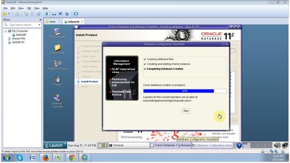
Task: Take a snapshot using the snapshot icon
Action: [26, 14]
